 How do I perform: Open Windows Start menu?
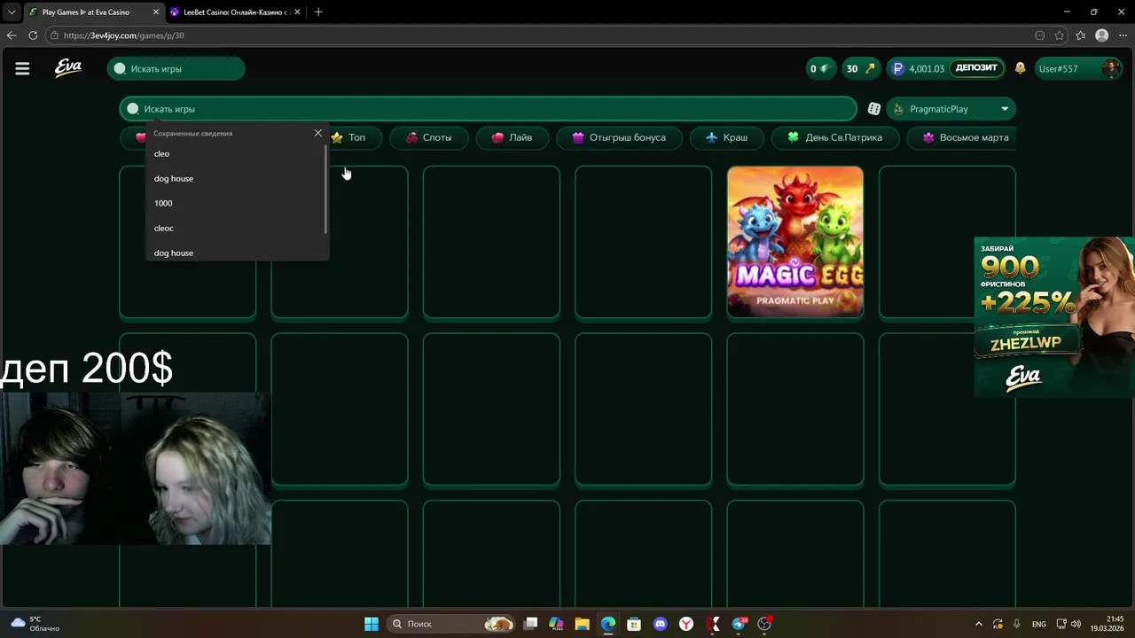pos(372,624)
